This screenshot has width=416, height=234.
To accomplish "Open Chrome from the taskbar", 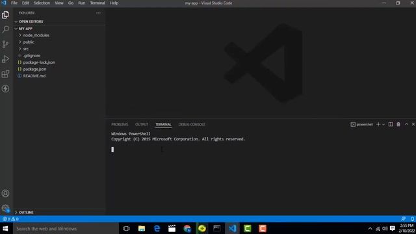I will click(187, 228).
